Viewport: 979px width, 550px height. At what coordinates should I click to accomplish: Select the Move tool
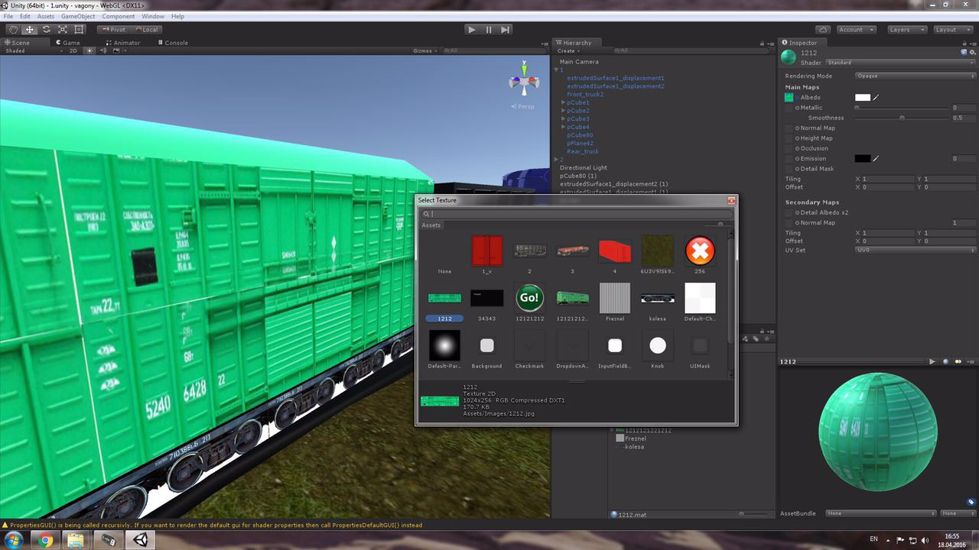coord(30,30)
